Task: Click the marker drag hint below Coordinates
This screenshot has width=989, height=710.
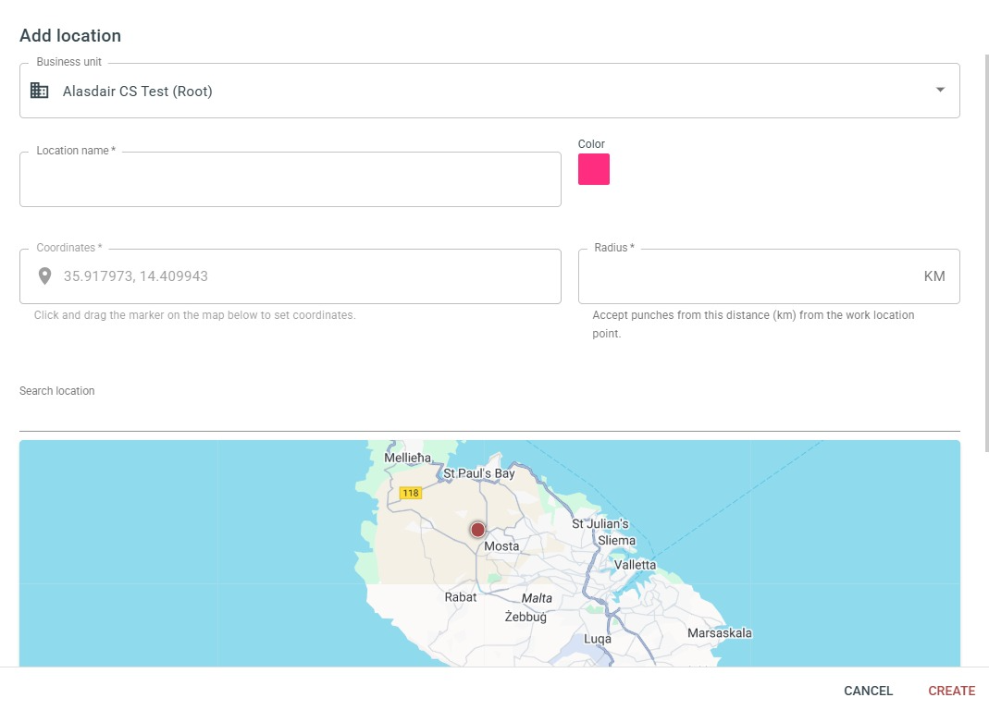Action: pos(195,315)
